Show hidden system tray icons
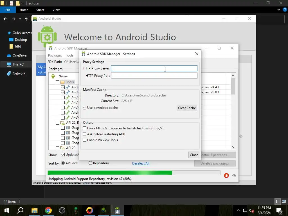Viewport: 288px width, 216px height. coord(238,210)
